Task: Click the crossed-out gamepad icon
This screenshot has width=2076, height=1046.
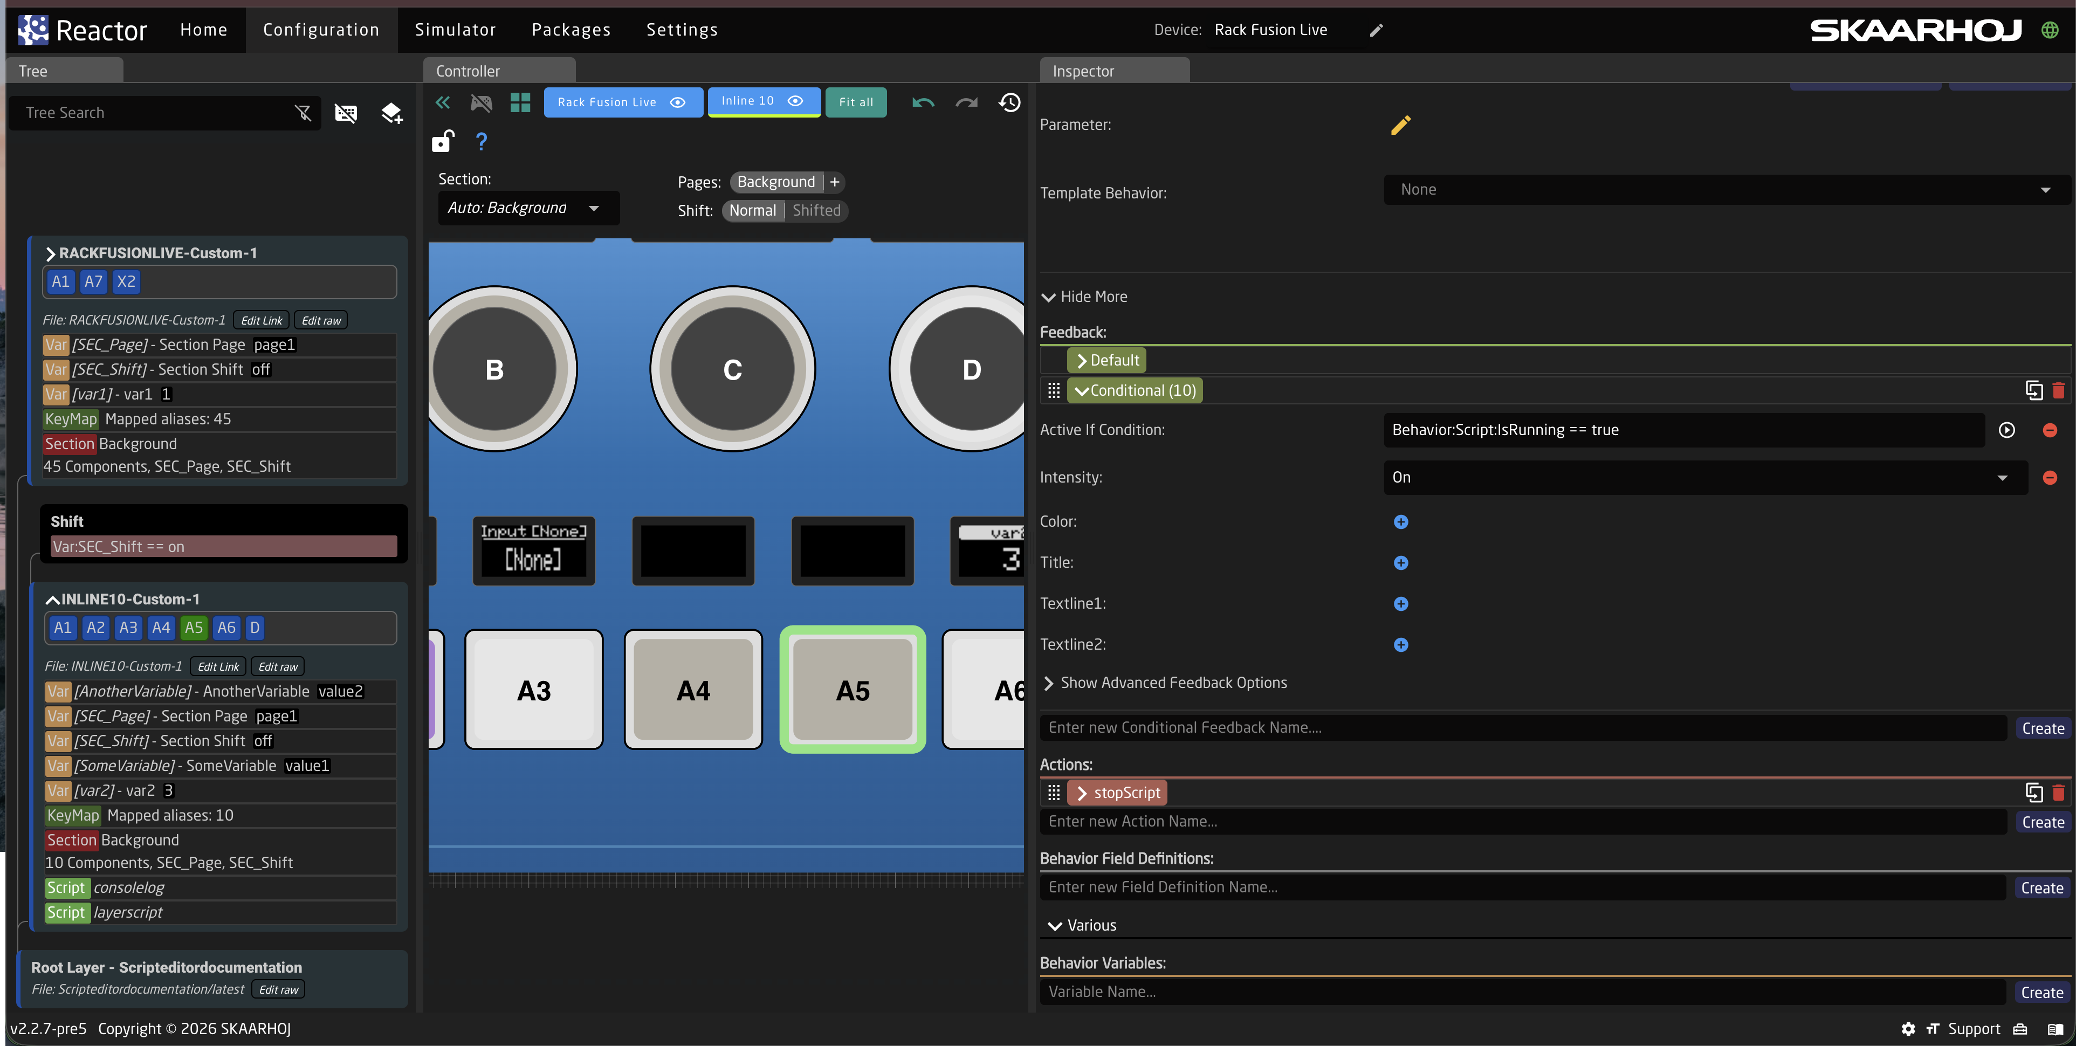Action: pos(481,102)
